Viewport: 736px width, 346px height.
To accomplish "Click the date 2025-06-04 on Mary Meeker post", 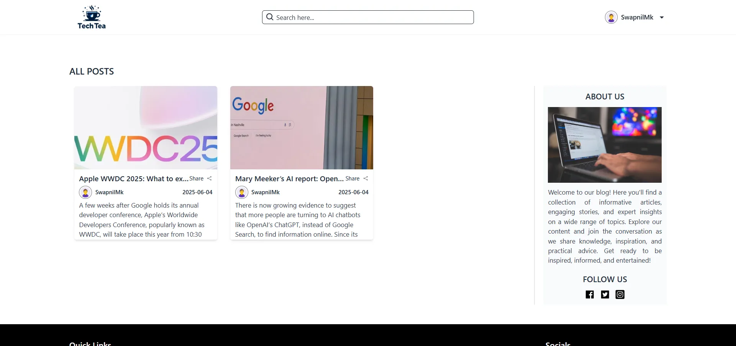I will [353, 192].
